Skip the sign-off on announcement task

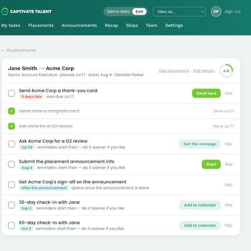tap(228, 184)
